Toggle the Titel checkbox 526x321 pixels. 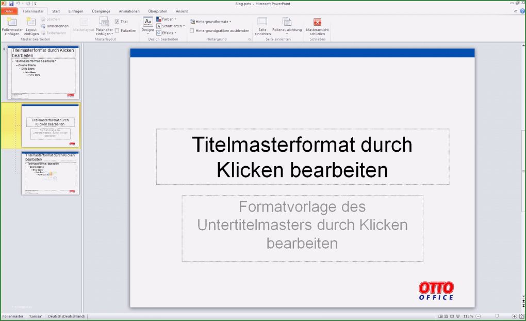(117, 21)
